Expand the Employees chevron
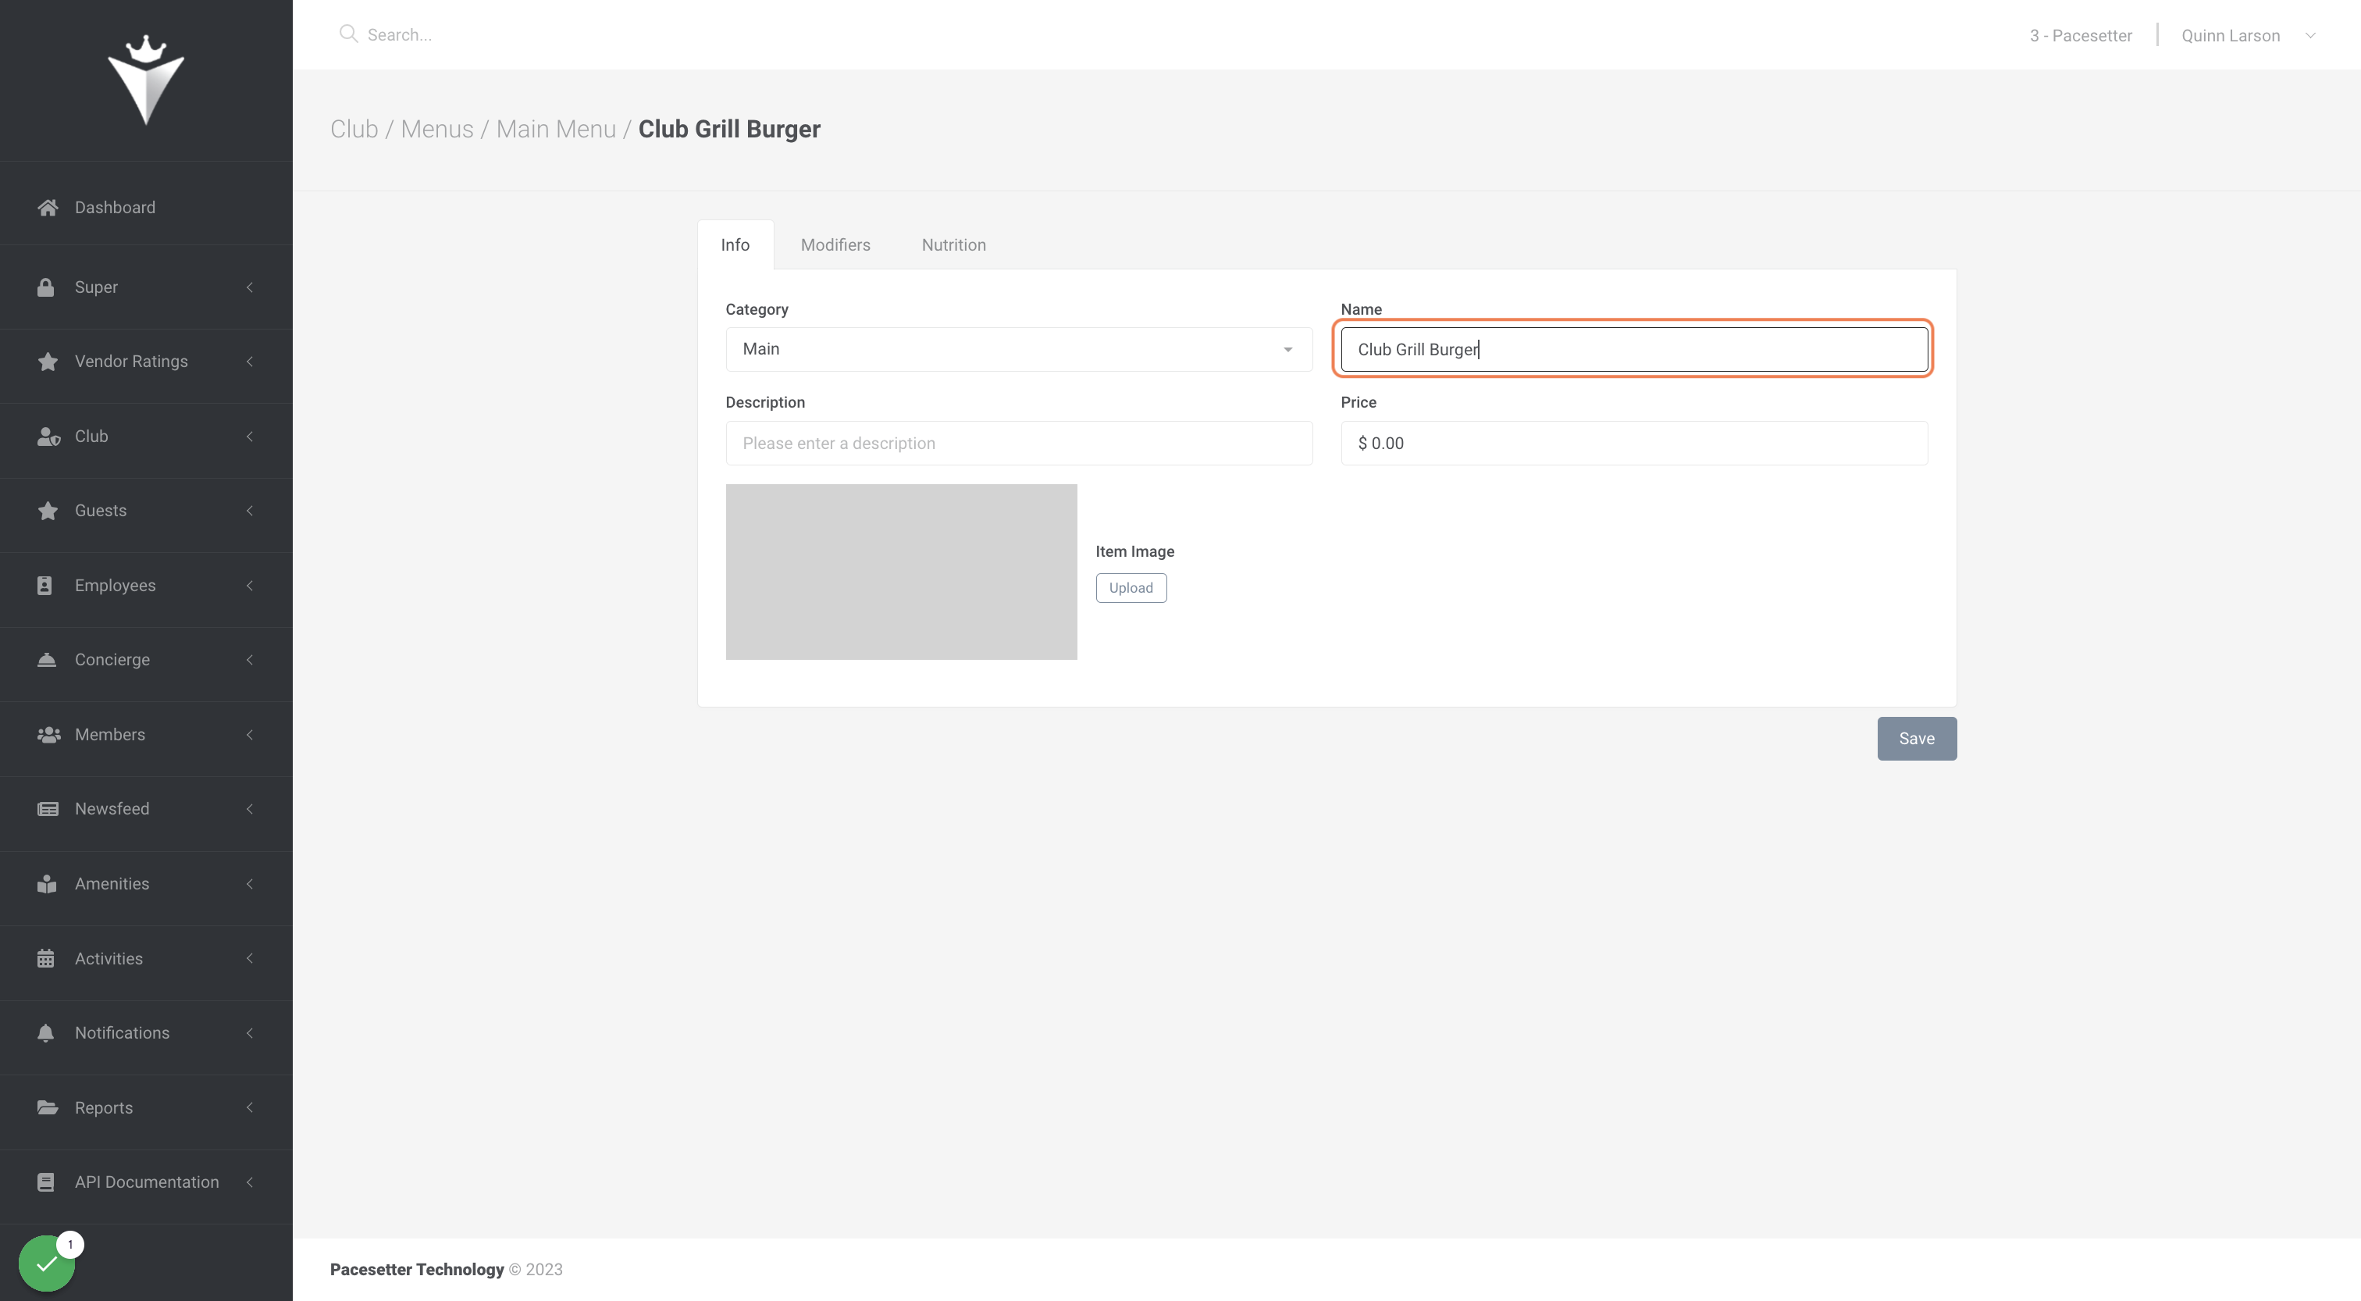Viewport: 2361px width, 1301px height. (249, 585)
